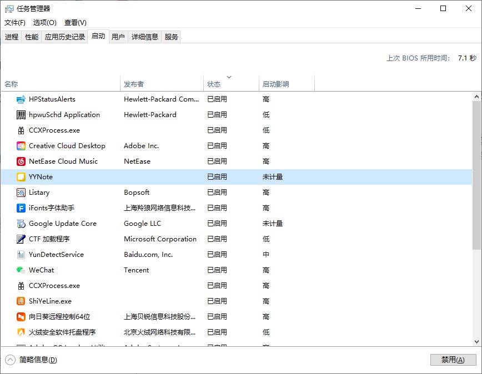
Task: Click the 北京火绒网络科技有限... publisher cell
Action: [x=159, y=332]
